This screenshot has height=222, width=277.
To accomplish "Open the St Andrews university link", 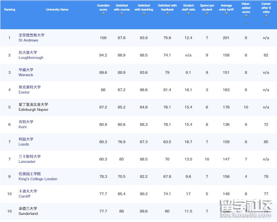I will click(28, 40).
